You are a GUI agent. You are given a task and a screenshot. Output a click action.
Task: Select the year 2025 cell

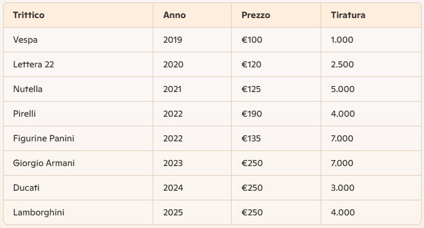(192, 212)
